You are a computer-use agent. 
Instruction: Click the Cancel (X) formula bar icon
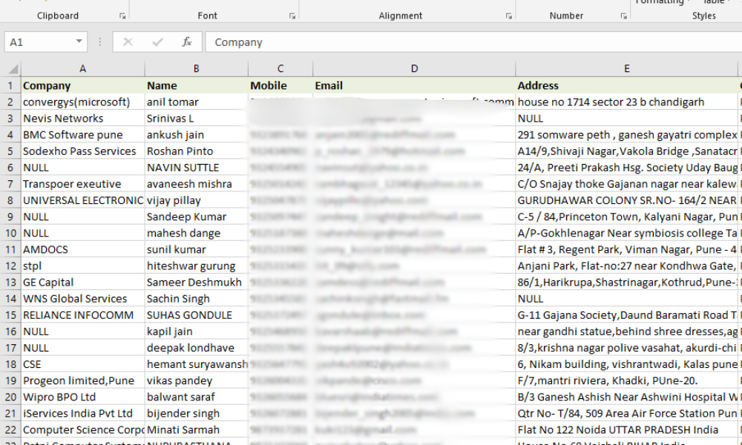pyautogui.click(x=128, y=42)
